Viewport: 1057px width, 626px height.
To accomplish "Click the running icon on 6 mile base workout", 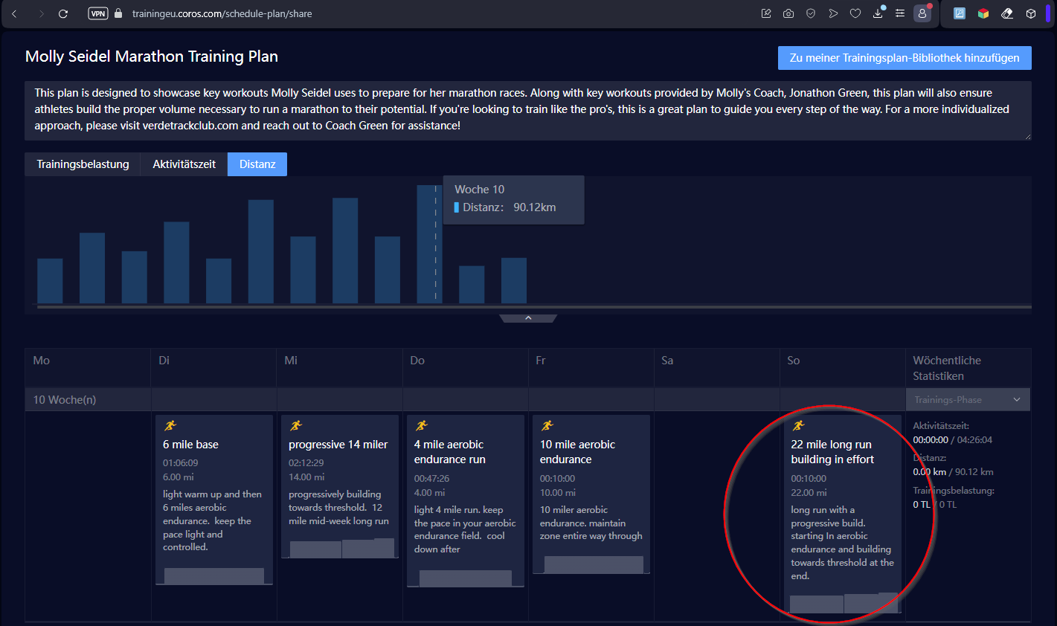I will (x=170, y=426).
